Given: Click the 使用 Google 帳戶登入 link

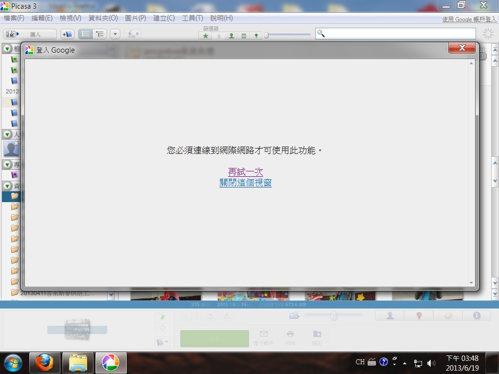Looking at the screenshot, I should pyautogui.click(x=469, y=19).
